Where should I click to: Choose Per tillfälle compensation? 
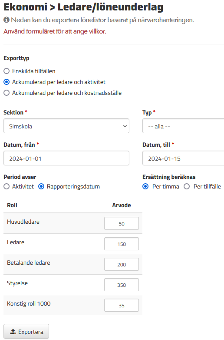click(187, 186)
